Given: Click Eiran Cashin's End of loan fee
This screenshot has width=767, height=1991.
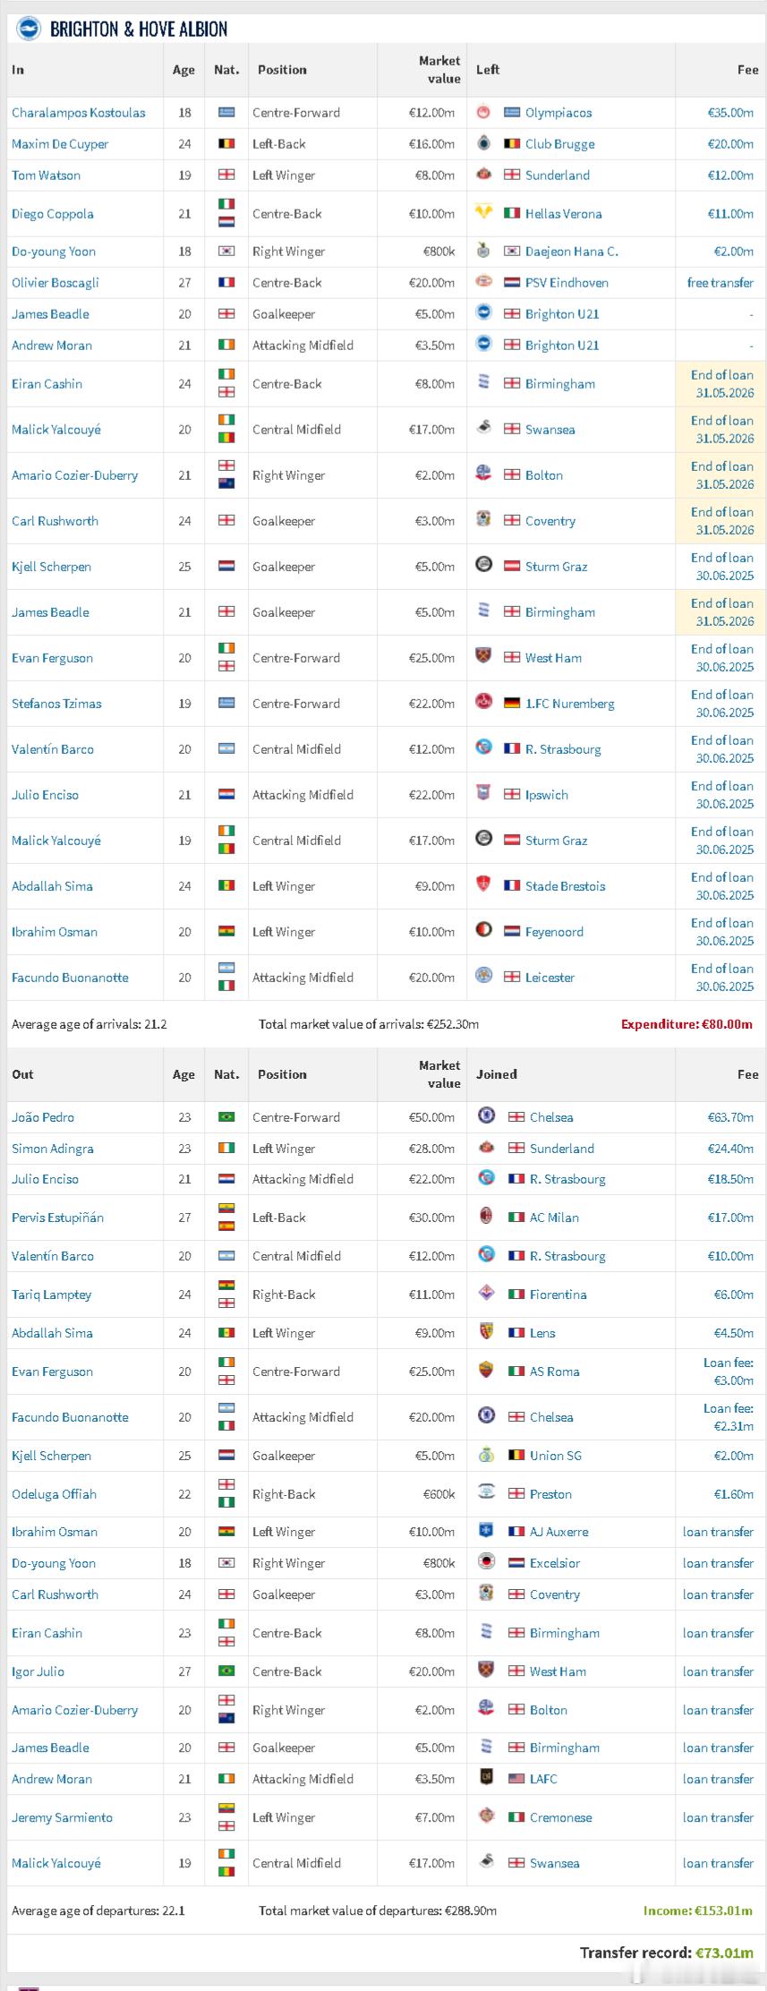Looking at the screenshot, I should 722,384.
